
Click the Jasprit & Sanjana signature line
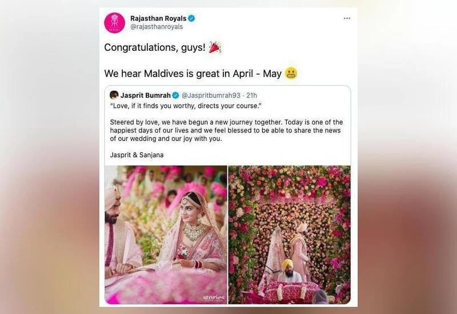(x=137, y=155)
